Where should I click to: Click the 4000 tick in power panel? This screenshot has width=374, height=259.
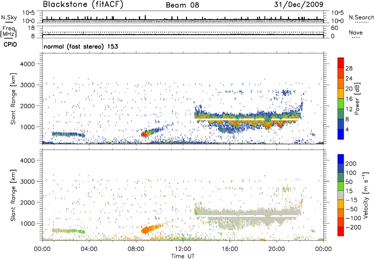click(x=28, y=64)
